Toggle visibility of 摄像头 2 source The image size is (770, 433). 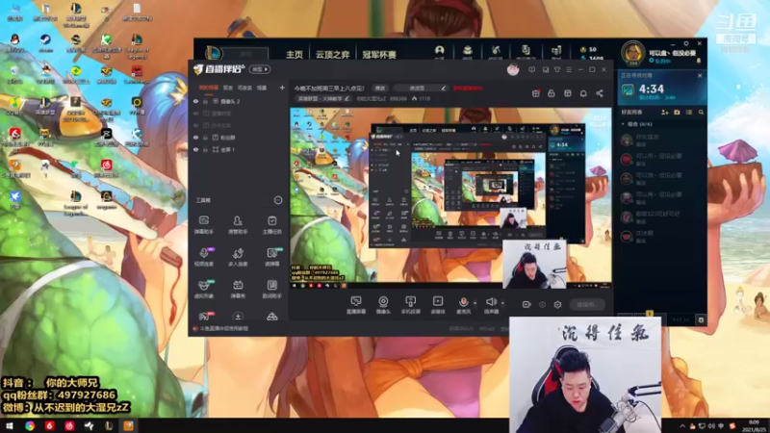click(196, 101)
